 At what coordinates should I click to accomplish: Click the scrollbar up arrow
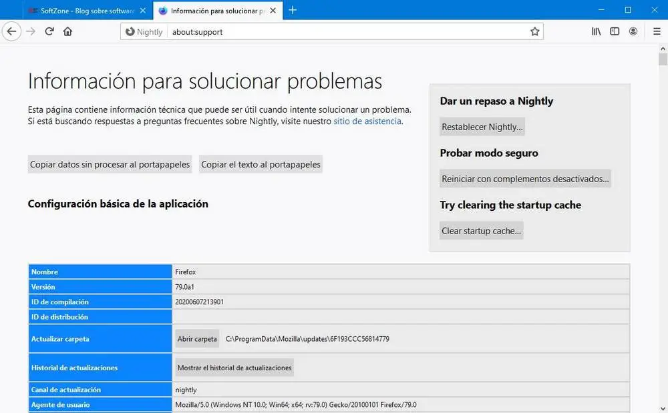point(663,49)
